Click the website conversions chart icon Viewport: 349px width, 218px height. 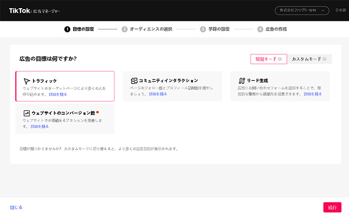point(27,113)
